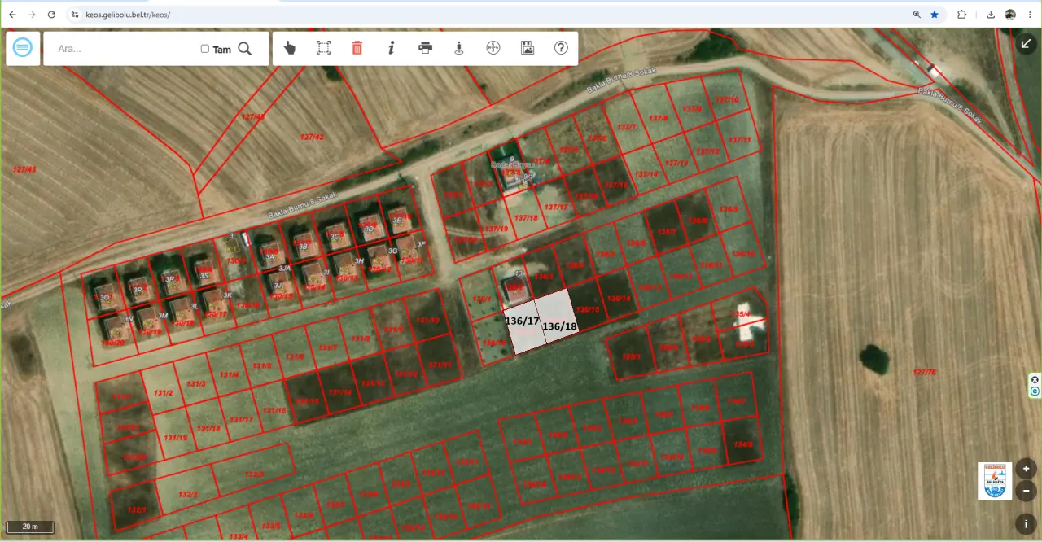The image size is (1042, 542).
Task: Click the Gelibolu municipality logo
Action: 995,481
